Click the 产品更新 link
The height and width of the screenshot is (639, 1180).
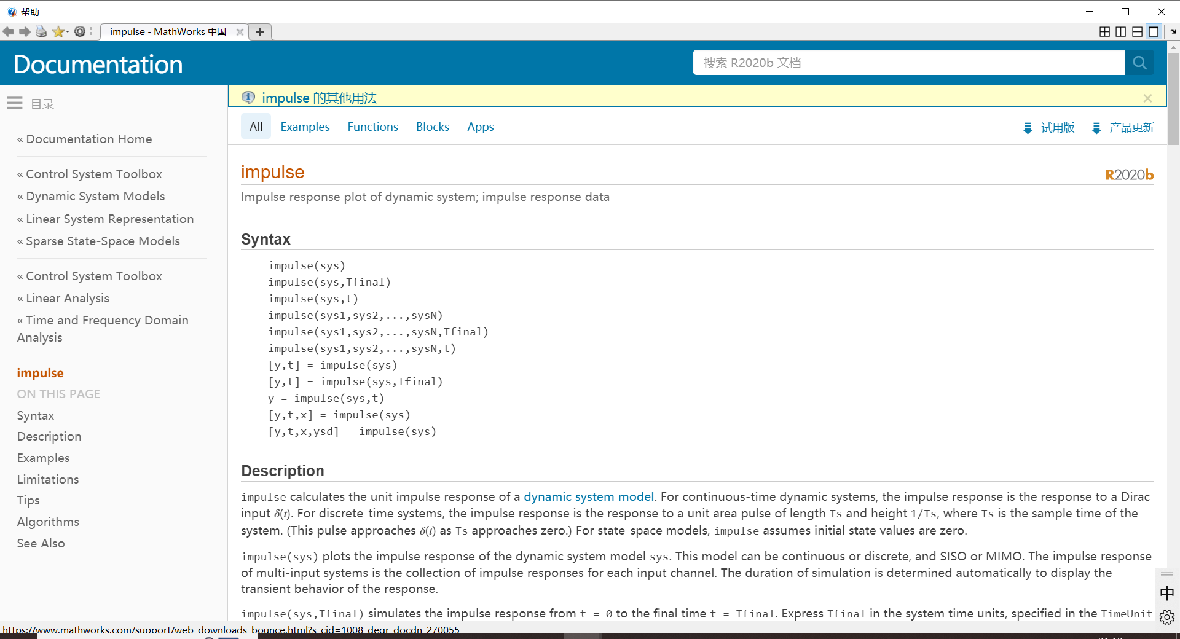(1131, 128)
